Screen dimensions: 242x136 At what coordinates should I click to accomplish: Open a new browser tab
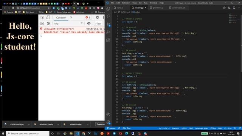88,3
